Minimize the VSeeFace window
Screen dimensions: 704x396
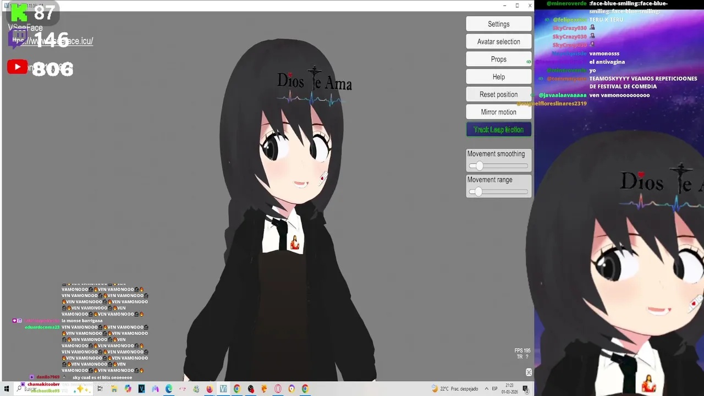[x=504, y=5]
